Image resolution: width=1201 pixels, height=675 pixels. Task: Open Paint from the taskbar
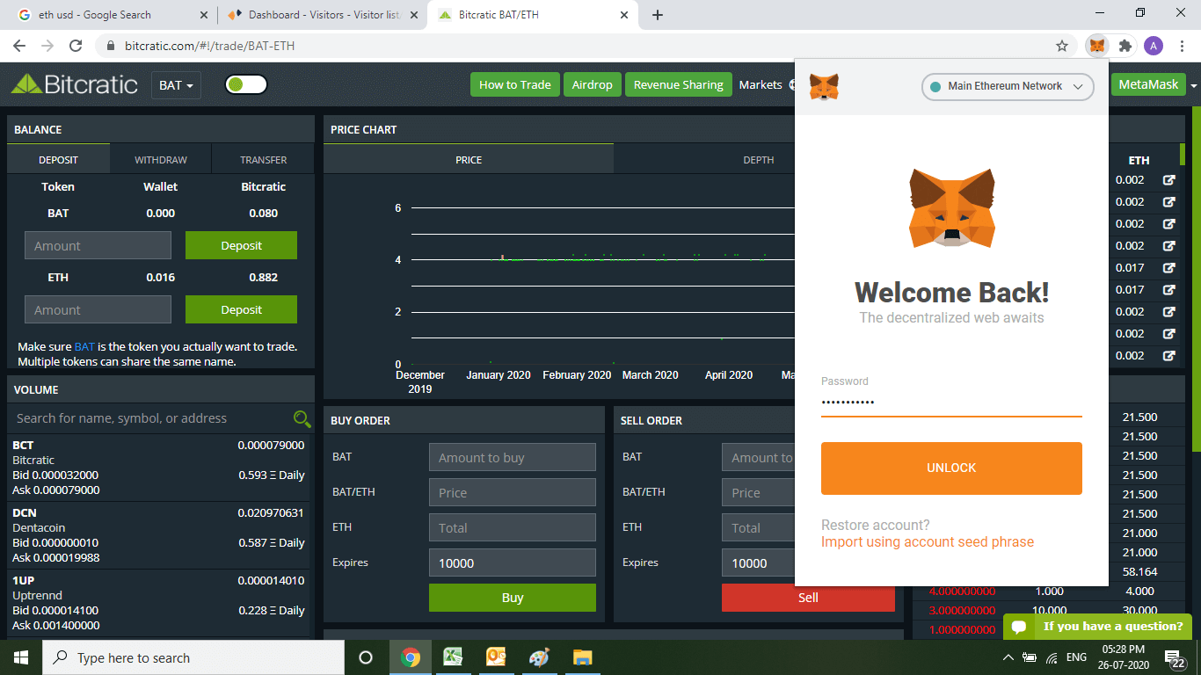(x=539, y=657)
